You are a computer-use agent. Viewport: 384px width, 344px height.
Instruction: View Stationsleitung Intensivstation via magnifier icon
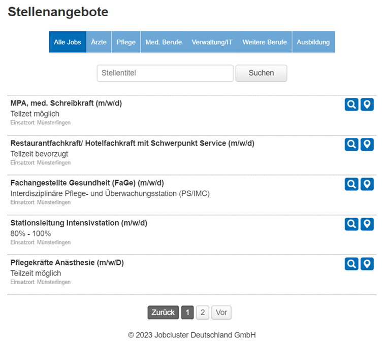point(351,224)
